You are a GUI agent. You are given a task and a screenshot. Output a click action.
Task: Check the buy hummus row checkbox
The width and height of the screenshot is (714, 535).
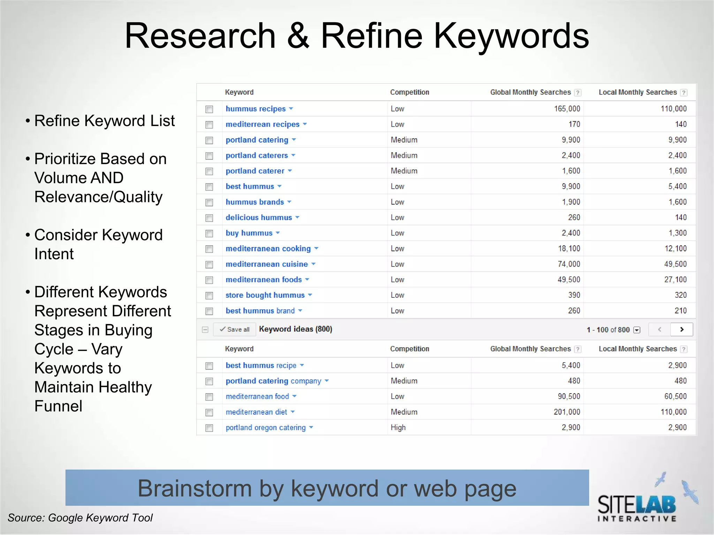pyautogui.click(x=209, y=233)
